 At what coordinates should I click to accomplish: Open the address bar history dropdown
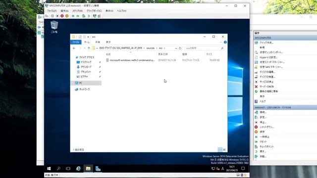click(176, 48)
